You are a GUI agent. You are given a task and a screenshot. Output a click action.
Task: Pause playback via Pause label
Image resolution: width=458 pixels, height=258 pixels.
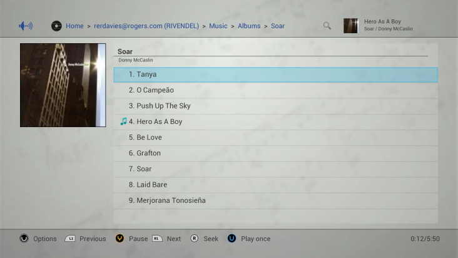[138, 239]
